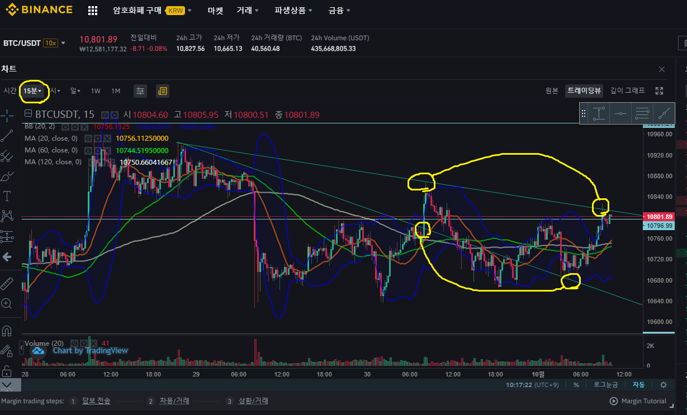687x415 pixels.
Task: Click the yellow news list icon
Action: pos(163,90)
